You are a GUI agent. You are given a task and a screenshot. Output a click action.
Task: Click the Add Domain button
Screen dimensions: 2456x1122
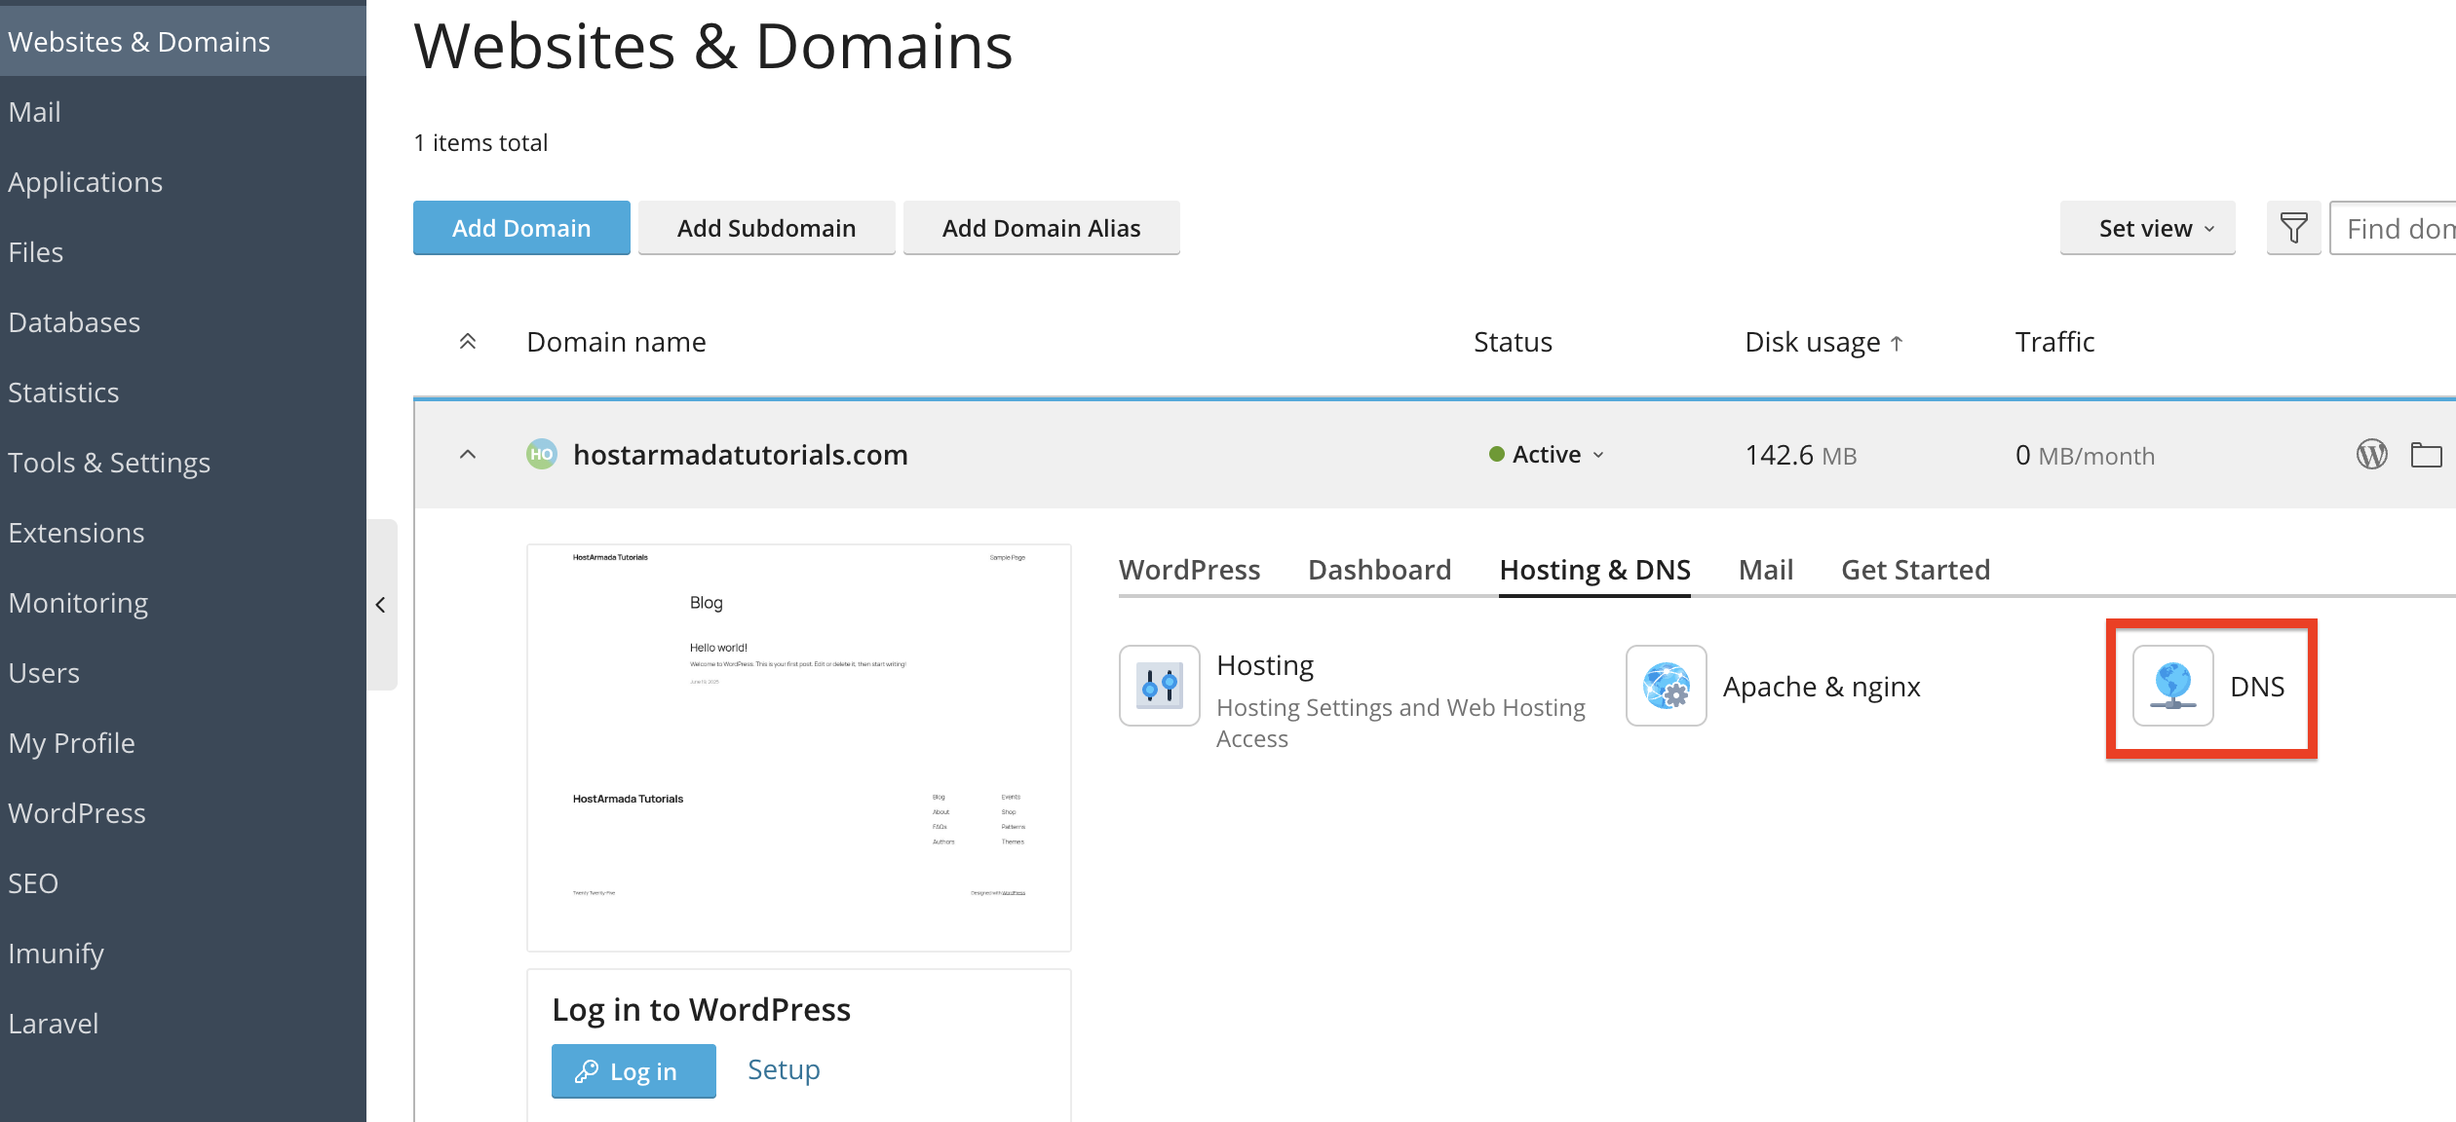tap(521, 227)
